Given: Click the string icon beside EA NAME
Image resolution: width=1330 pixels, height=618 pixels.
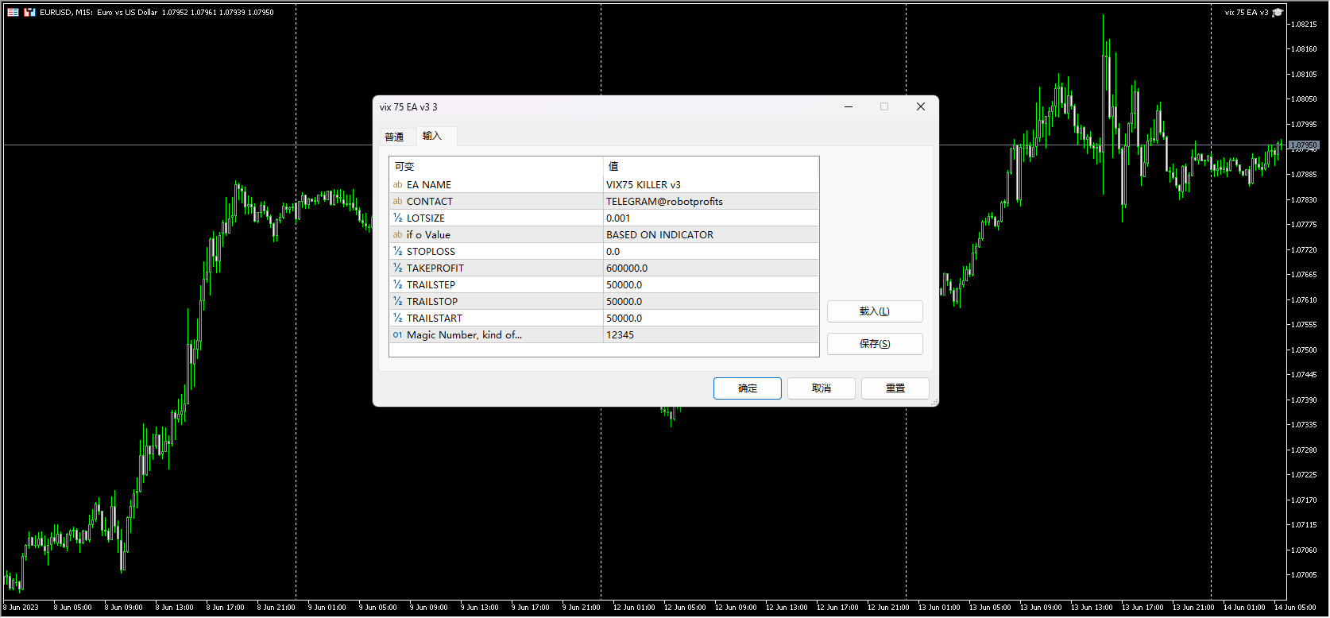Looking at the screenshot, I should point(397,185).
